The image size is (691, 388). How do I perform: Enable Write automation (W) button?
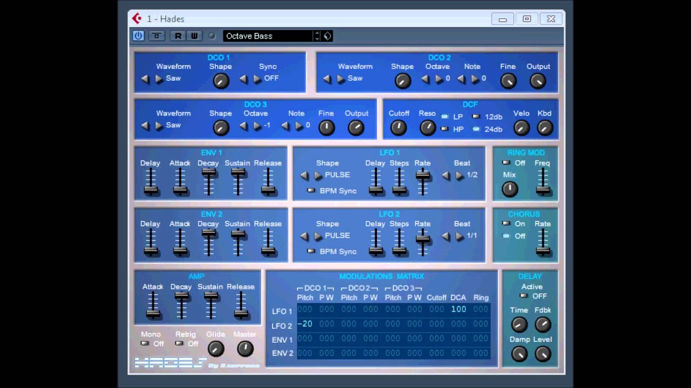[x=194, y=36]
